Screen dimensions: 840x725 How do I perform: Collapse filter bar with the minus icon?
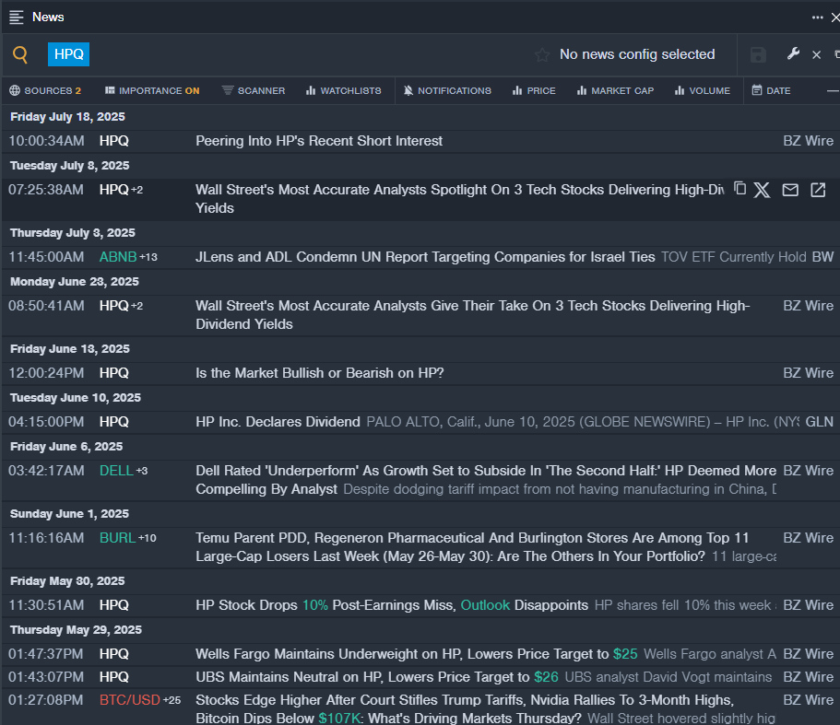(x=833, y=91)
